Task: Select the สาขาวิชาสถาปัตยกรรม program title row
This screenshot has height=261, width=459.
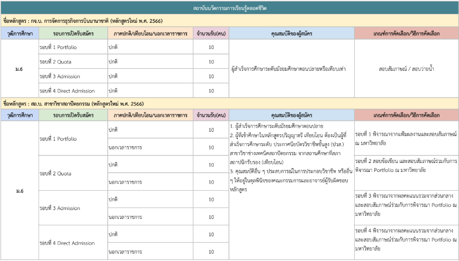Action: [x=73, y=104]
